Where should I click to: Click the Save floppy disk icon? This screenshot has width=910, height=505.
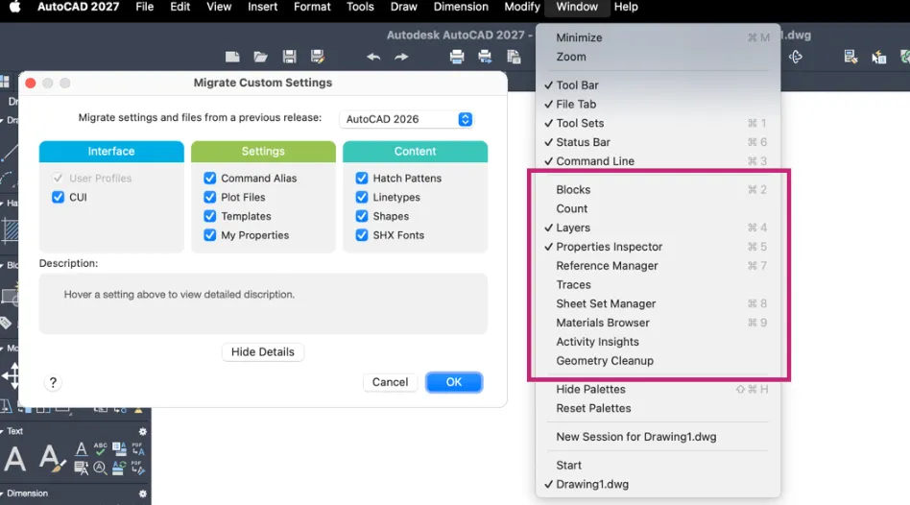[x=289, y=57]
